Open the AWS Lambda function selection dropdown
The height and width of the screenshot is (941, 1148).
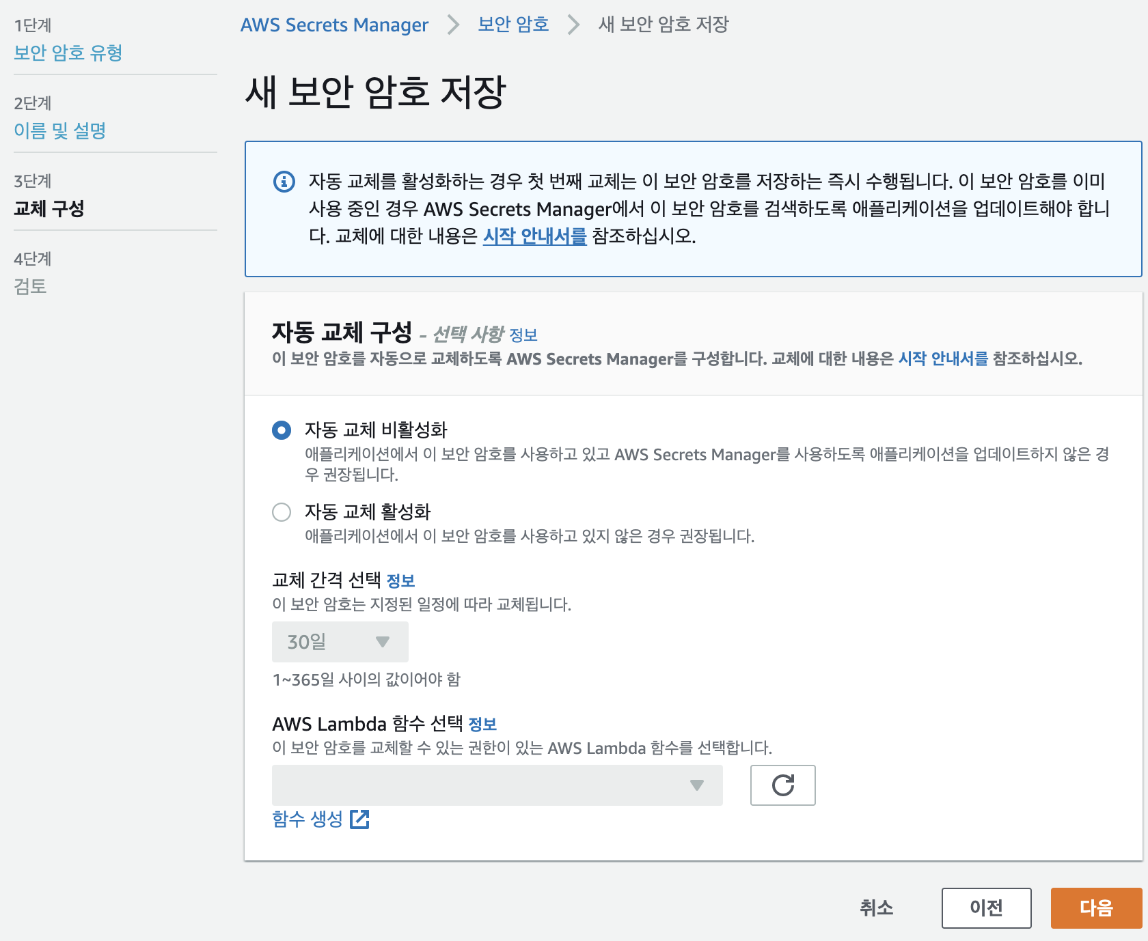[x=497, y=785]
